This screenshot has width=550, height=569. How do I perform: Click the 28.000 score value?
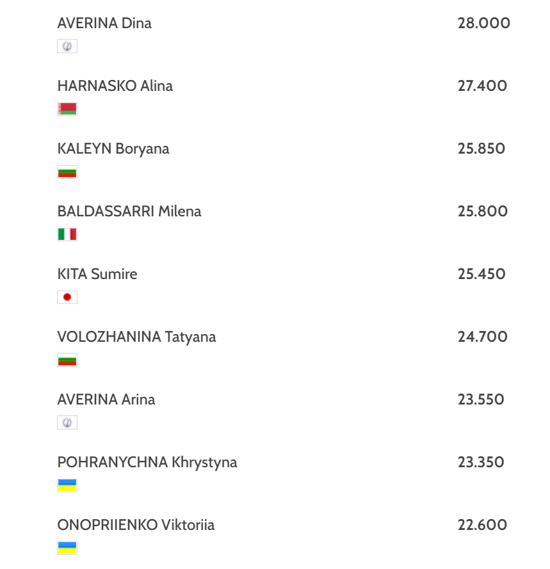(484, 23)
